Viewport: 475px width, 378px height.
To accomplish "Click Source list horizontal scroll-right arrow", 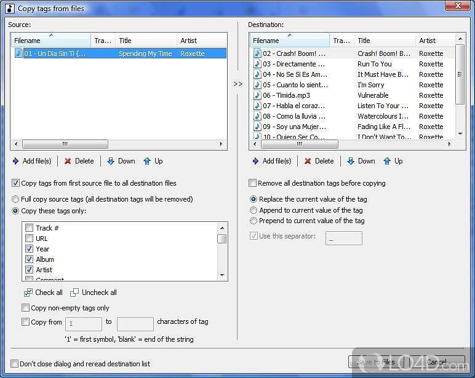I will click(x=222, y=144).
